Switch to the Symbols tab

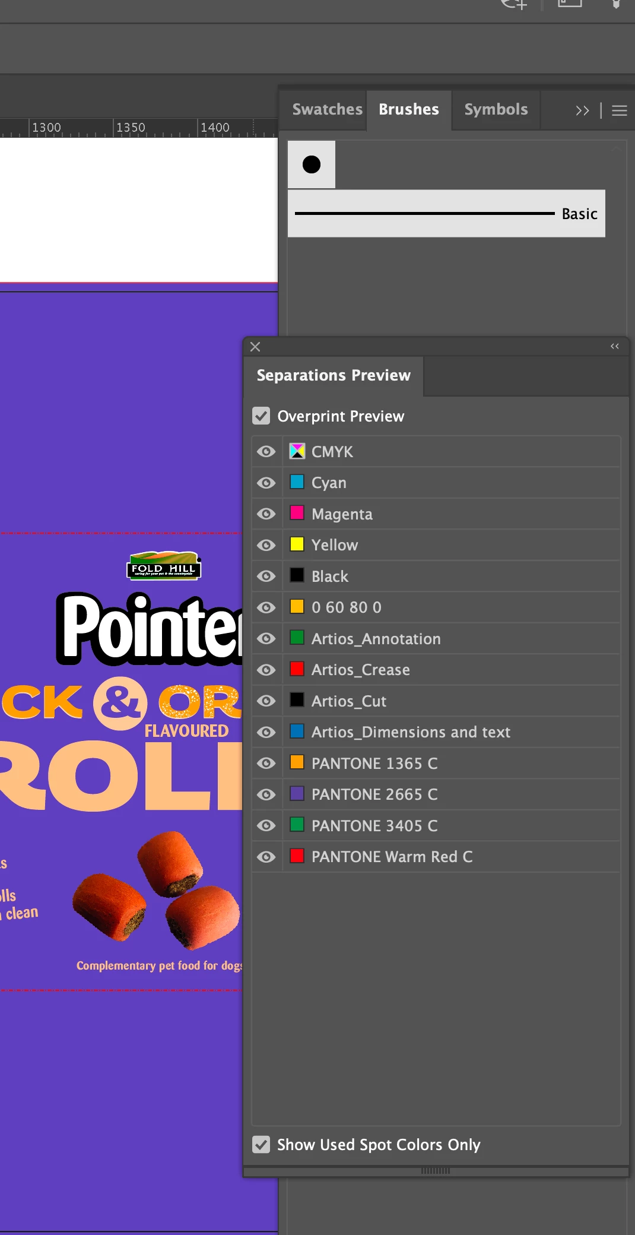[x=496, y=109]
